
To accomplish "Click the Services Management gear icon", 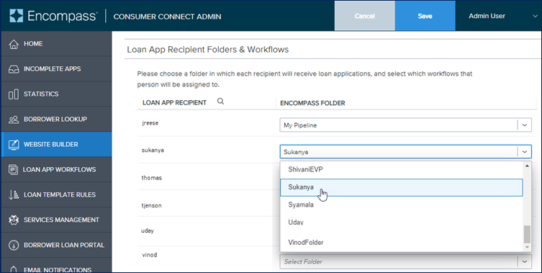I will coord(14,220).
